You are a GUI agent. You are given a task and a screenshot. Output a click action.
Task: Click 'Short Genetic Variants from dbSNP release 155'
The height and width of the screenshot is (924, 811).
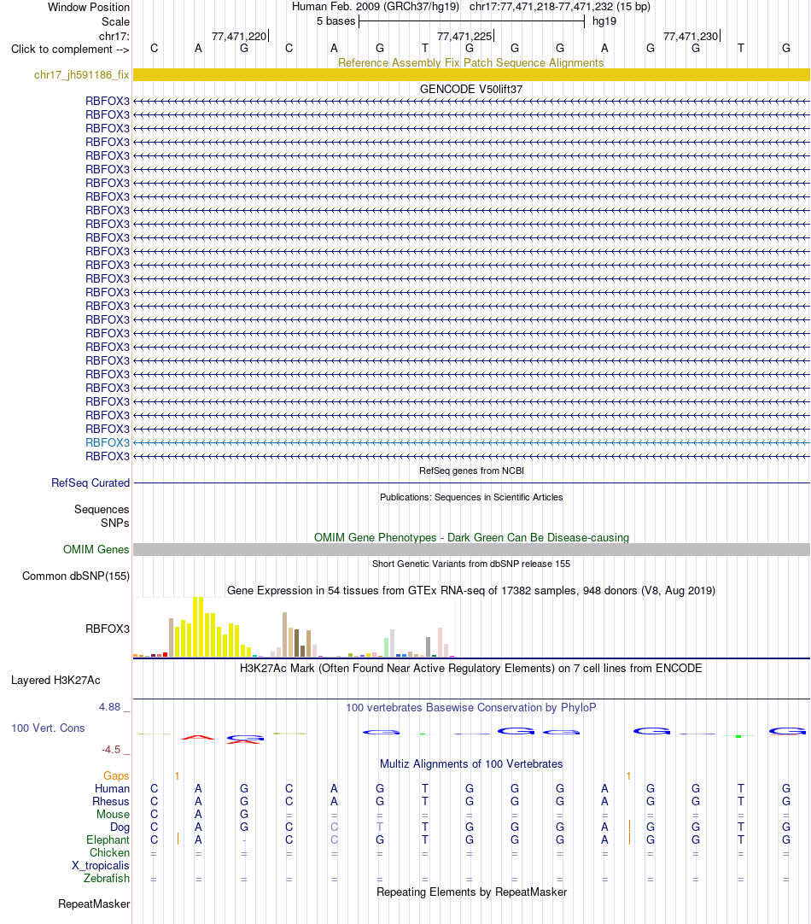471,564
